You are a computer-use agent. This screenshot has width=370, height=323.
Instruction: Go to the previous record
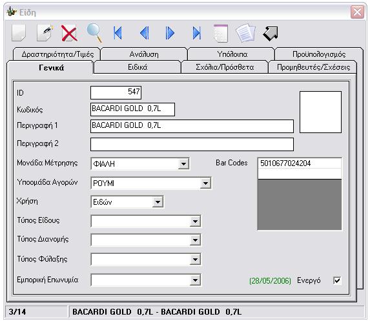click(145, 33)
